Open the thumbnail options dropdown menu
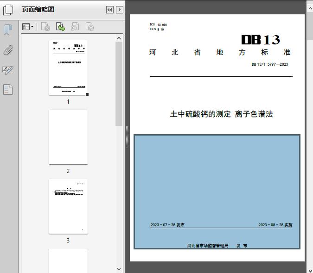Screen dimensions: 313x273 pyautogui.click(x=28, y=27)
